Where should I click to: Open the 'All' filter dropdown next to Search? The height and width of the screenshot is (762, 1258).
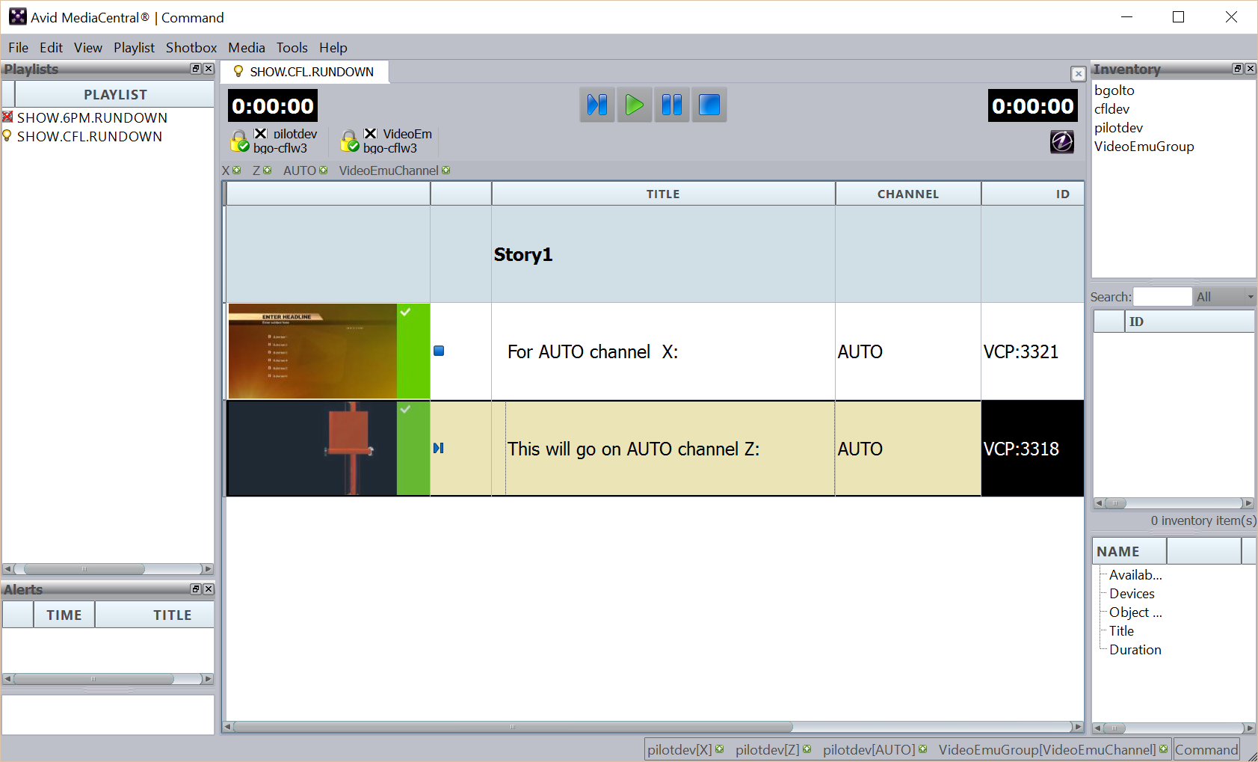coord(1224,297)
